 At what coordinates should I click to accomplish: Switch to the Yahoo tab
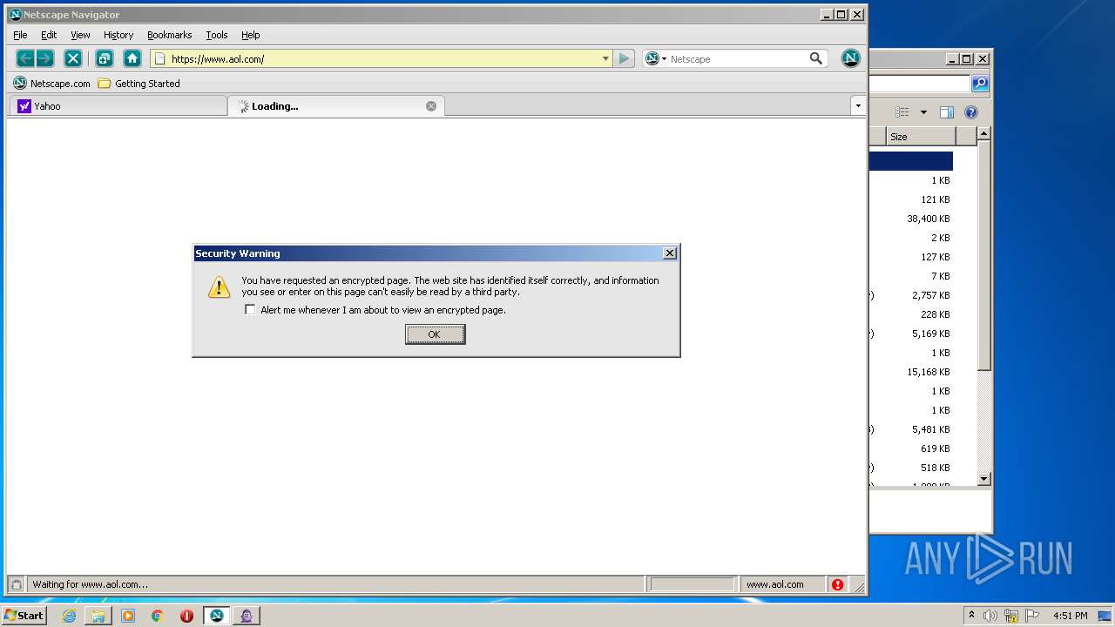(x=118, y=106)
